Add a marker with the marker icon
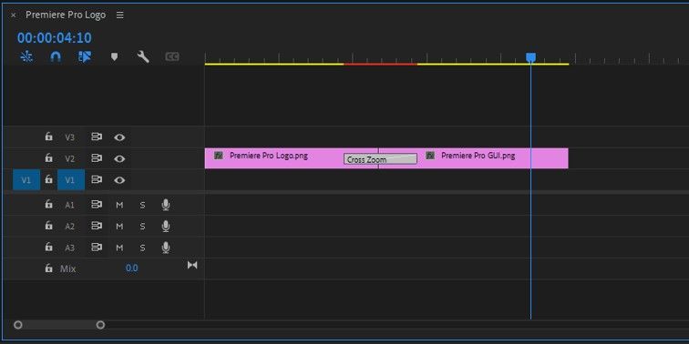Image resolution: width=689 pixels, height=344 pixels. point(114,56)
